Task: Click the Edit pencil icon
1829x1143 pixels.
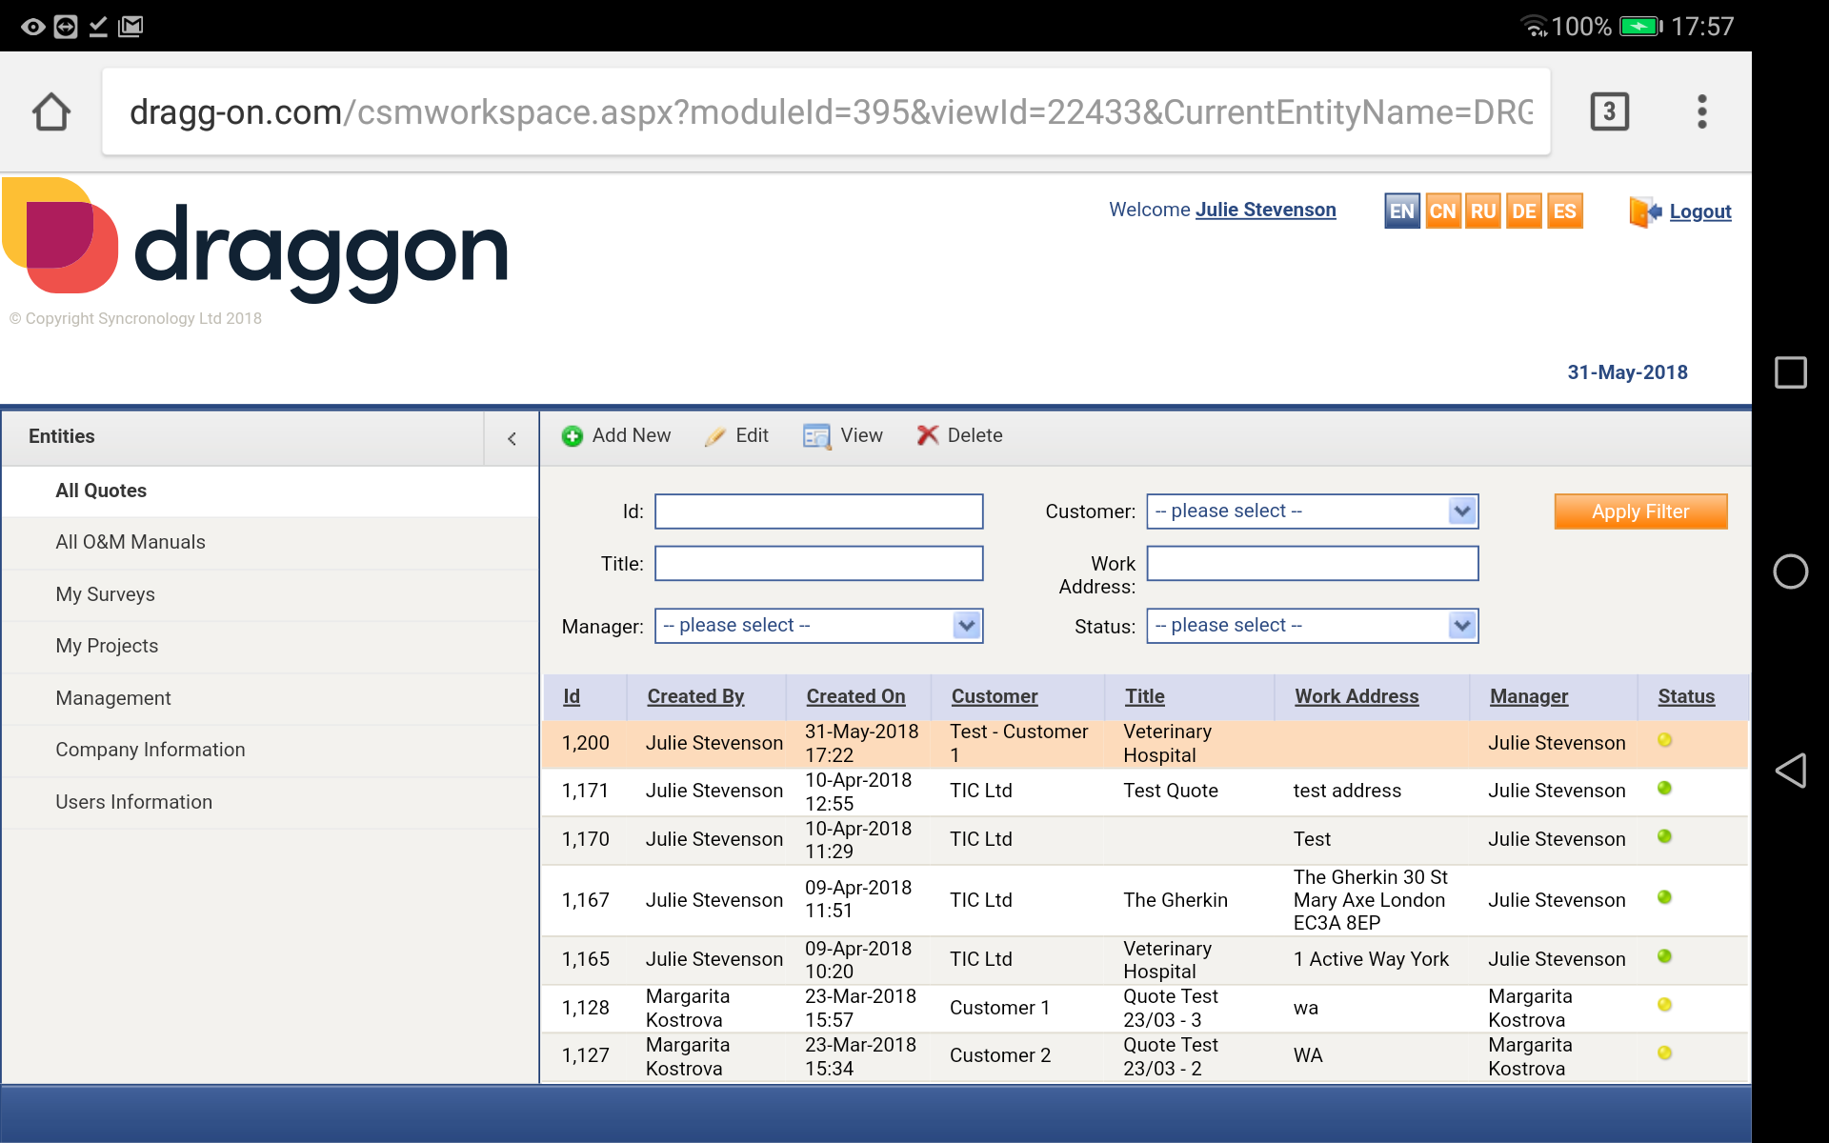Action: (x=715, y=436)
